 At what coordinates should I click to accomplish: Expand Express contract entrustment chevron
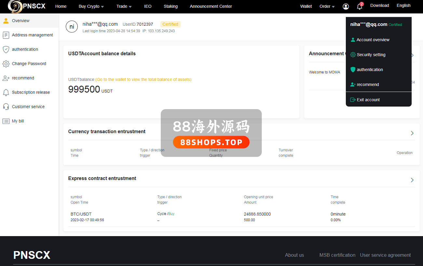[412, 180]
